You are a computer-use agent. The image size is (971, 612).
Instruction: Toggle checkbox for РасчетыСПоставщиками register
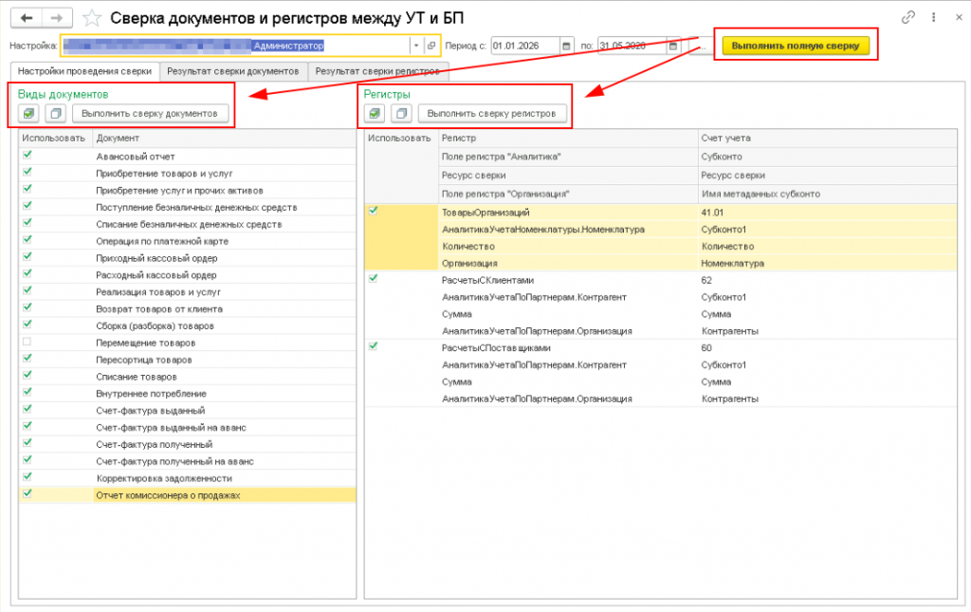pyautogui.click(x=374, y=346)
